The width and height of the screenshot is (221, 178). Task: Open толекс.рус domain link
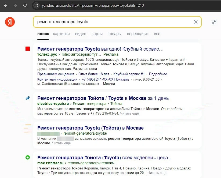(x=47, y=54)
